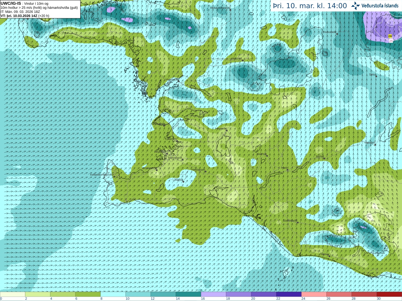Click the legend line about 10m hviður > 25 m/s
This screenshot has height=301, width=402.
39,8
